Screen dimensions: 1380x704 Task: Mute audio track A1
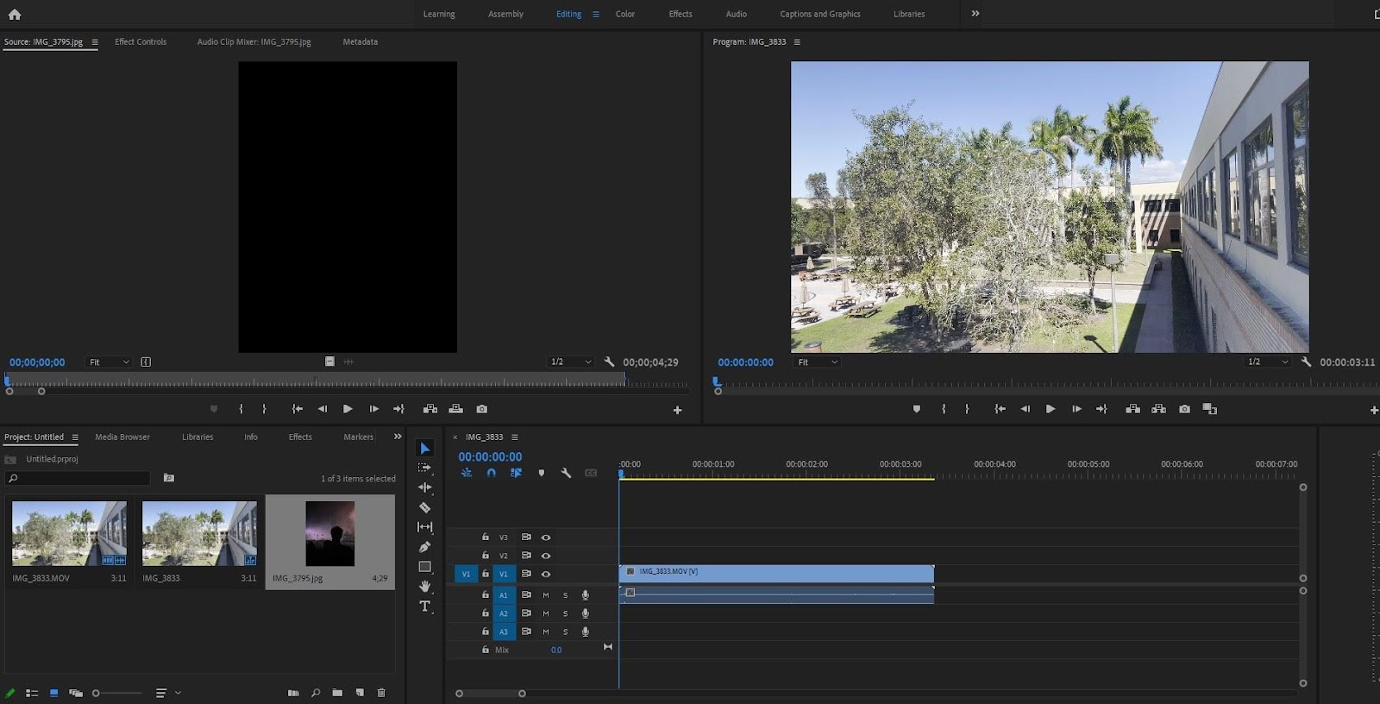click(546, 595)
